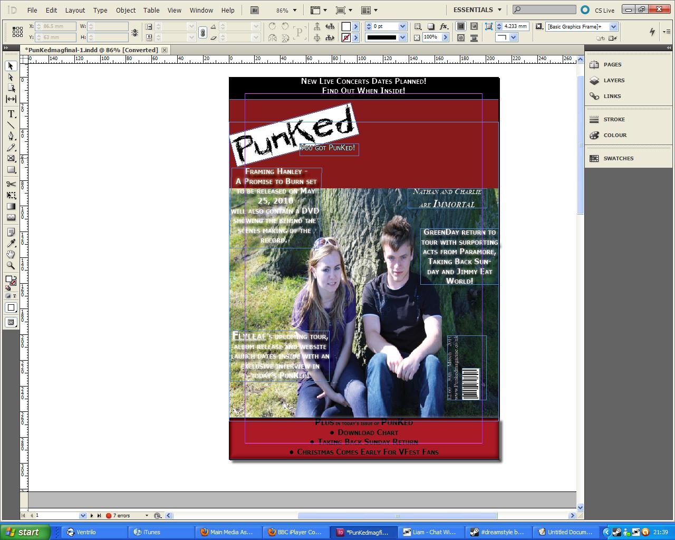Open the fx effects menu icon
Image resolution: width=675 pixels, height=540 pixels.
pos(443,26)
